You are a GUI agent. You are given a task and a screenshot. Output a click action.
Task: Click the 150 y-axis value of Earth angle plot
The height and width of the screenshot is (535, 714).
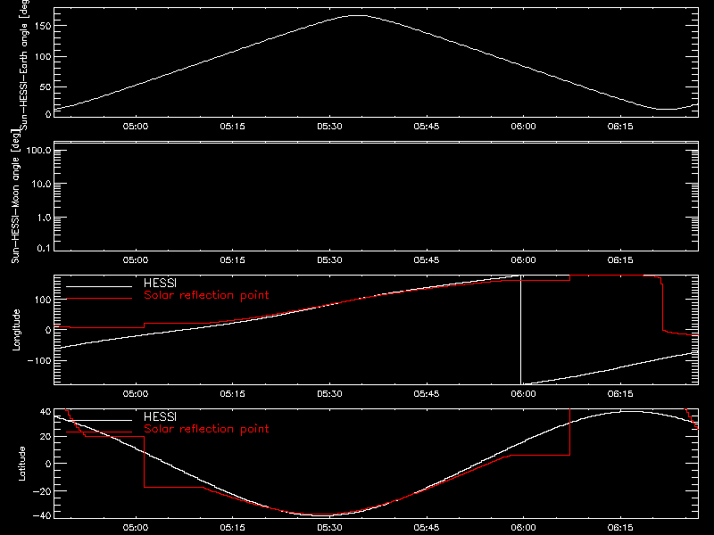[43, 26]
